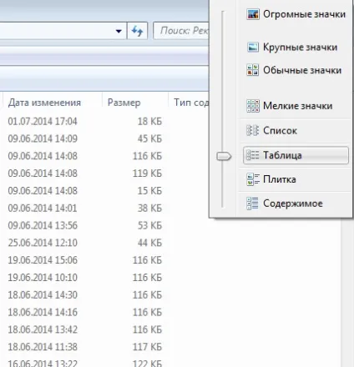Click size cell '18 КБ'
Viewport: 354px width, 367px height.
[x=149, y=122]
